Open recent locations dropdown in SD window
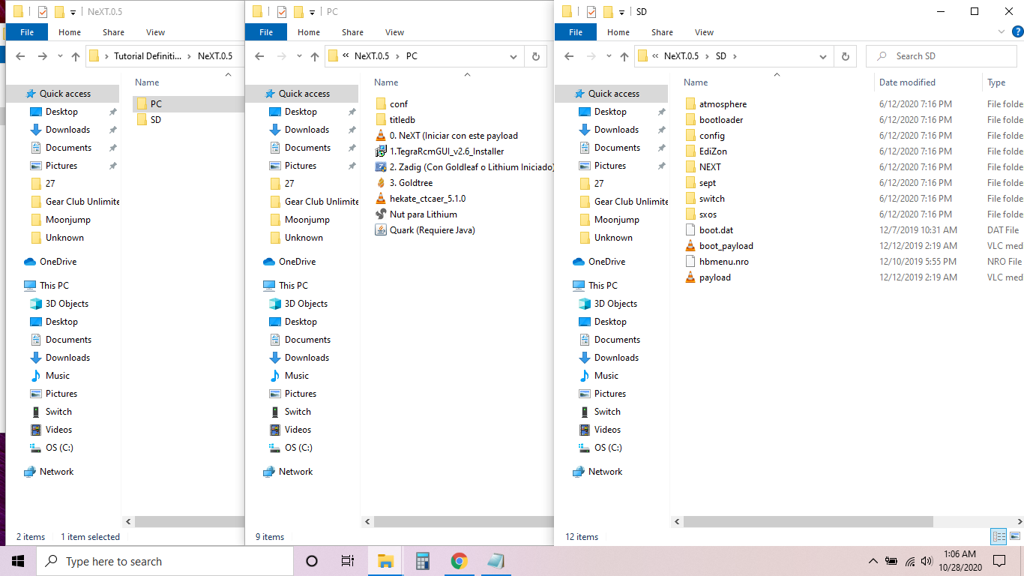Screen dimensions: 1024x576 coord(609,57)
